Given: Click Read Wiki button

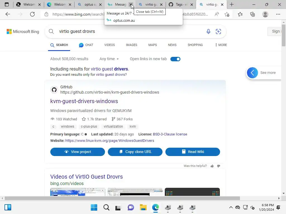Looking at the screenshot, I should (193, 152).
